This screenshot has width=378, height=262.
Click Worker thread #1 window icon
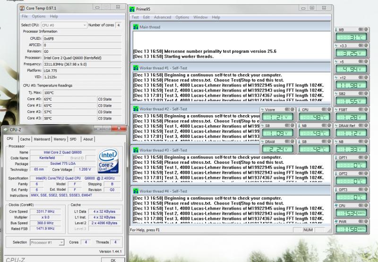coord(136,68)
